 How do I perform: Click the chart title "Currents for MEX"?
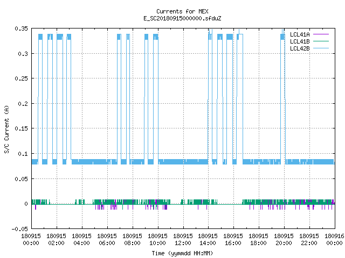click(182, 11)
